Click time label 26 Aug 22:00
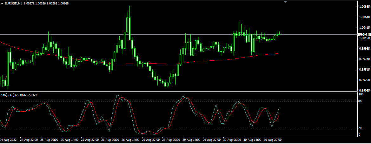371x144 pixels. point(151,140)
